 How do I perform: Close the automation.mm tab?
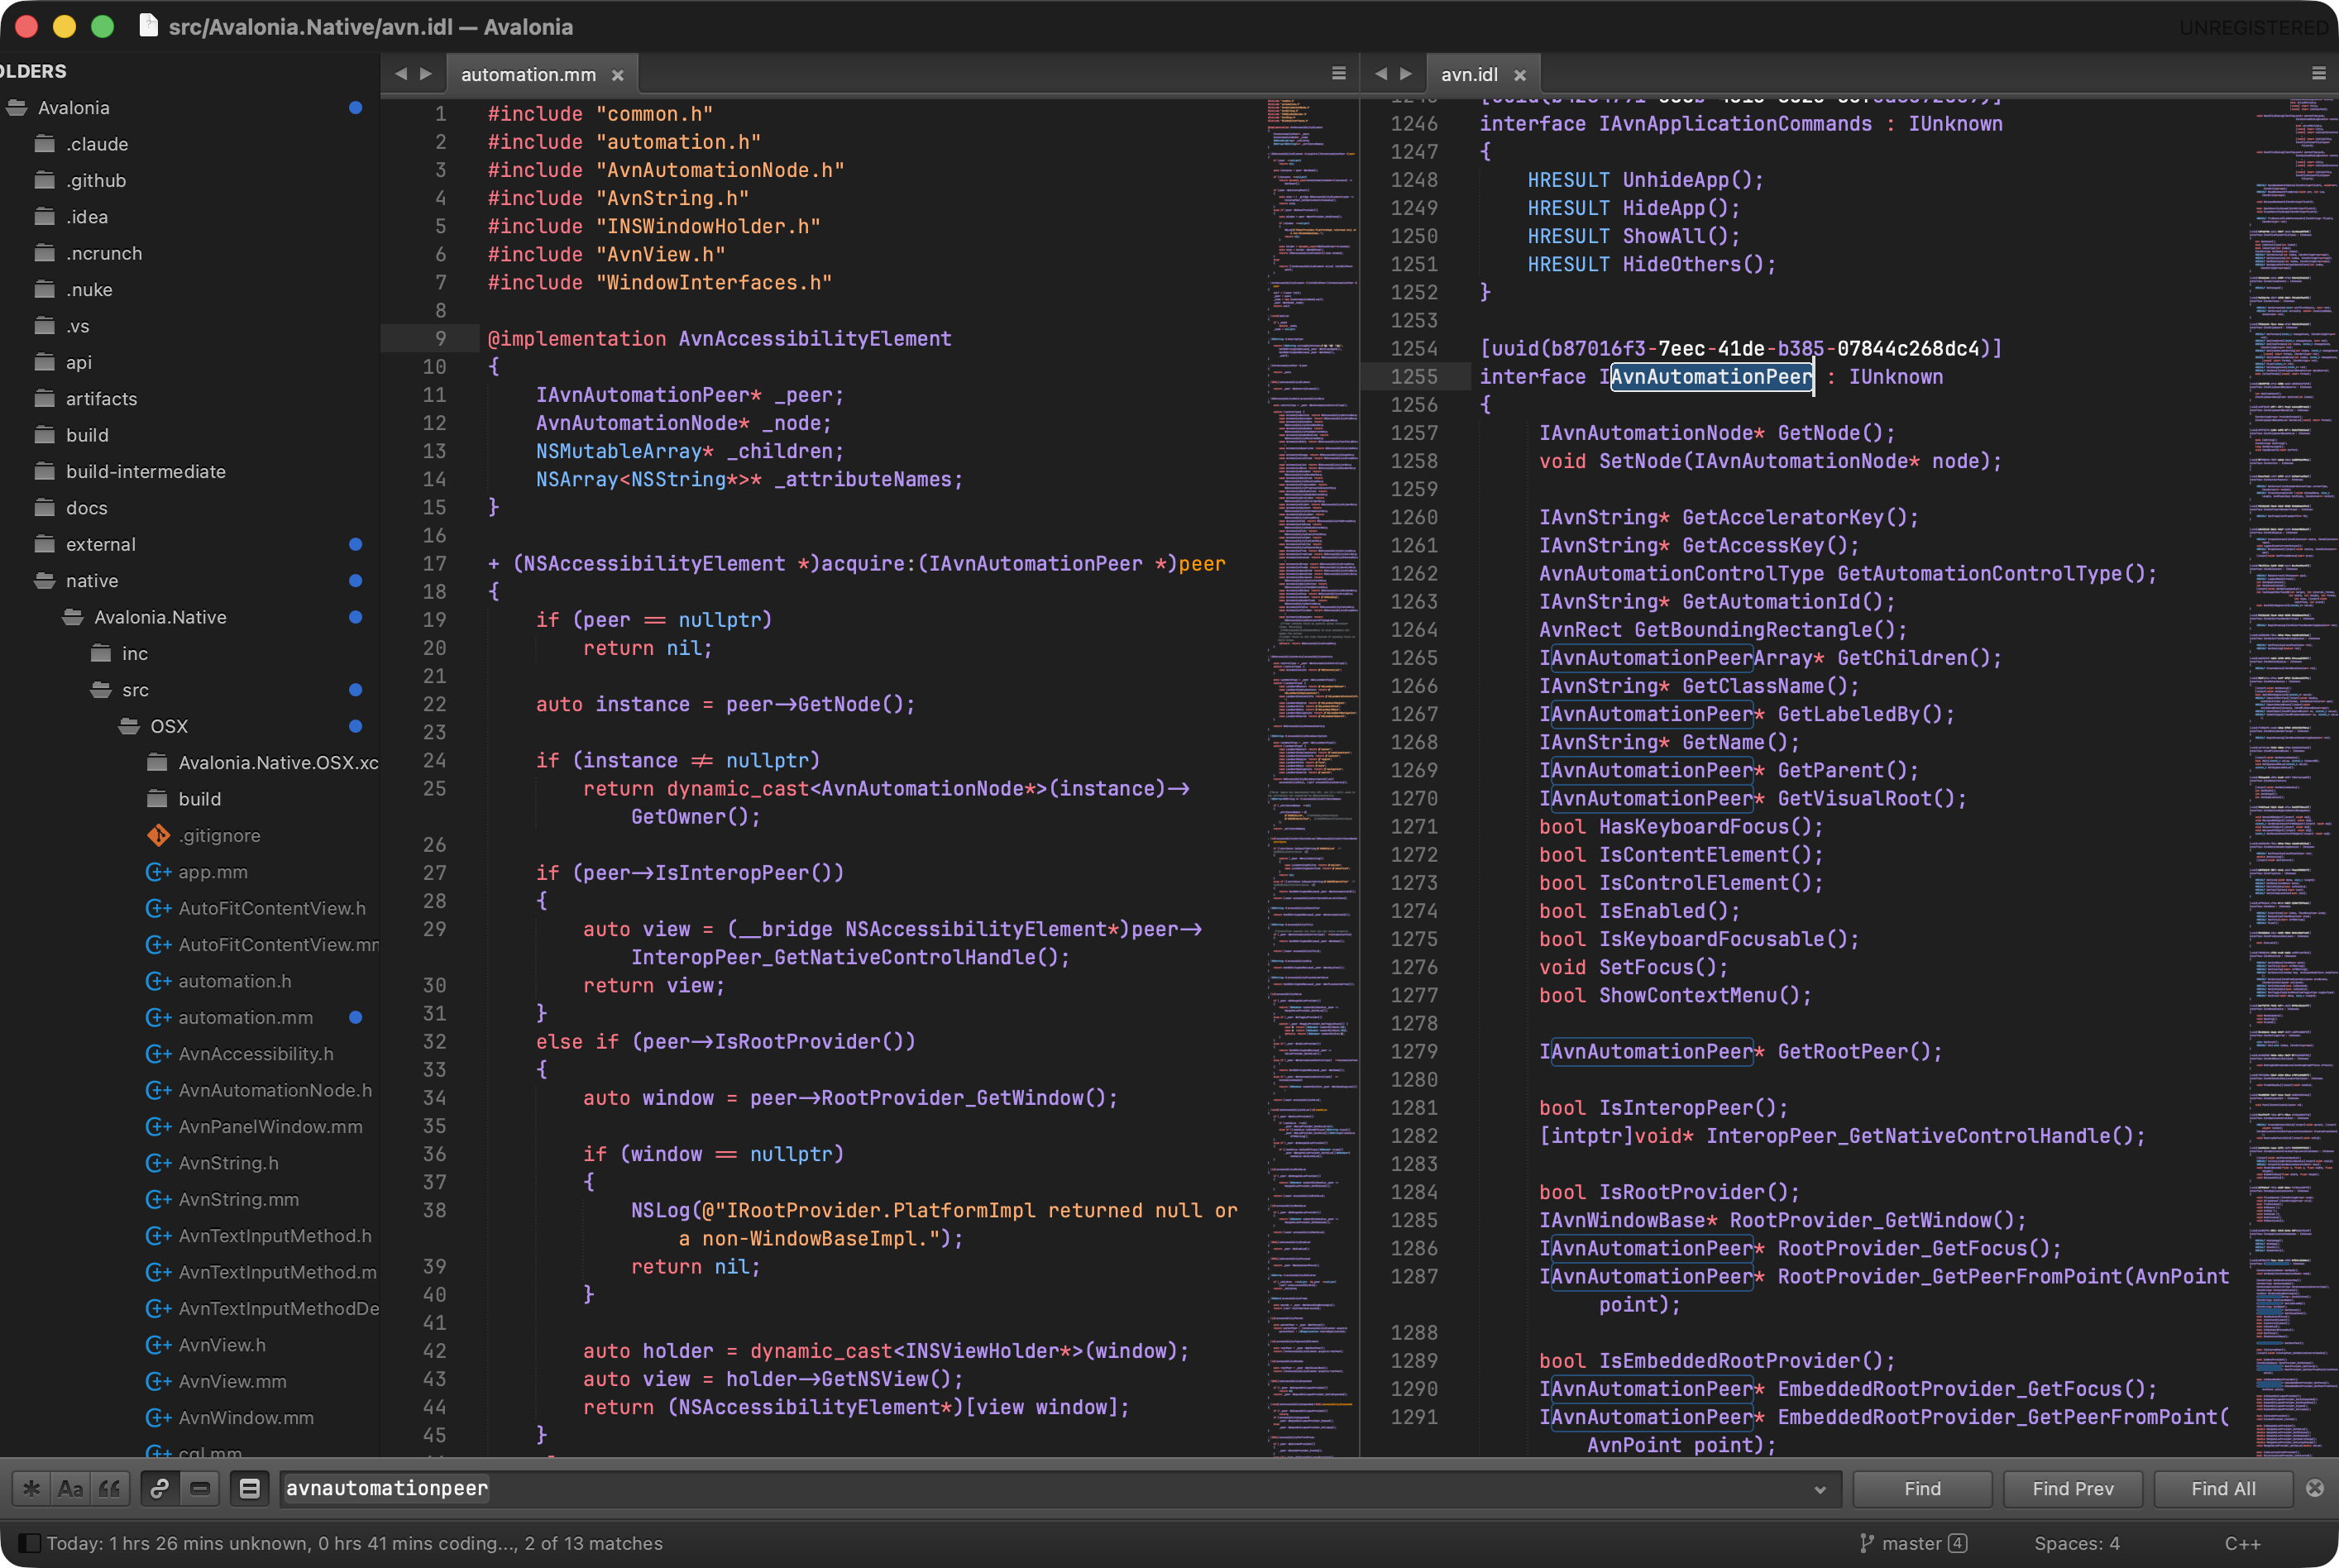[x=618, y=75]
